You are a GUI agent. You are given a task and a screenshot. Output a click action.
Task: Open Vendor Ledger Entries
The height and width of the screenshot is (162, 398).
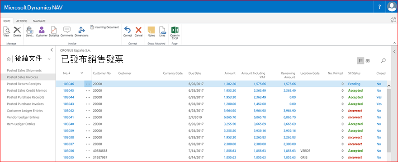click(x=23, y=117)
